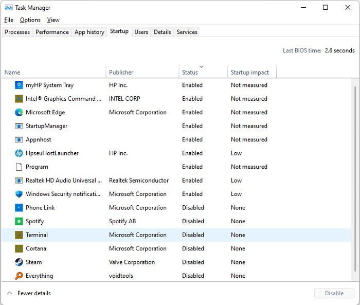
Task: Click the Steam icon in list
Action: pos(19,262)
